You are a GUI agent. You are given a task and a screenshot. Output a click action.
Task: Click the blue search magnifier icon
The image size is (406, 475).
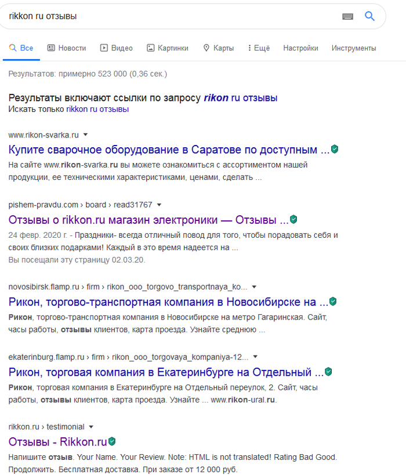tap(369, 16)
